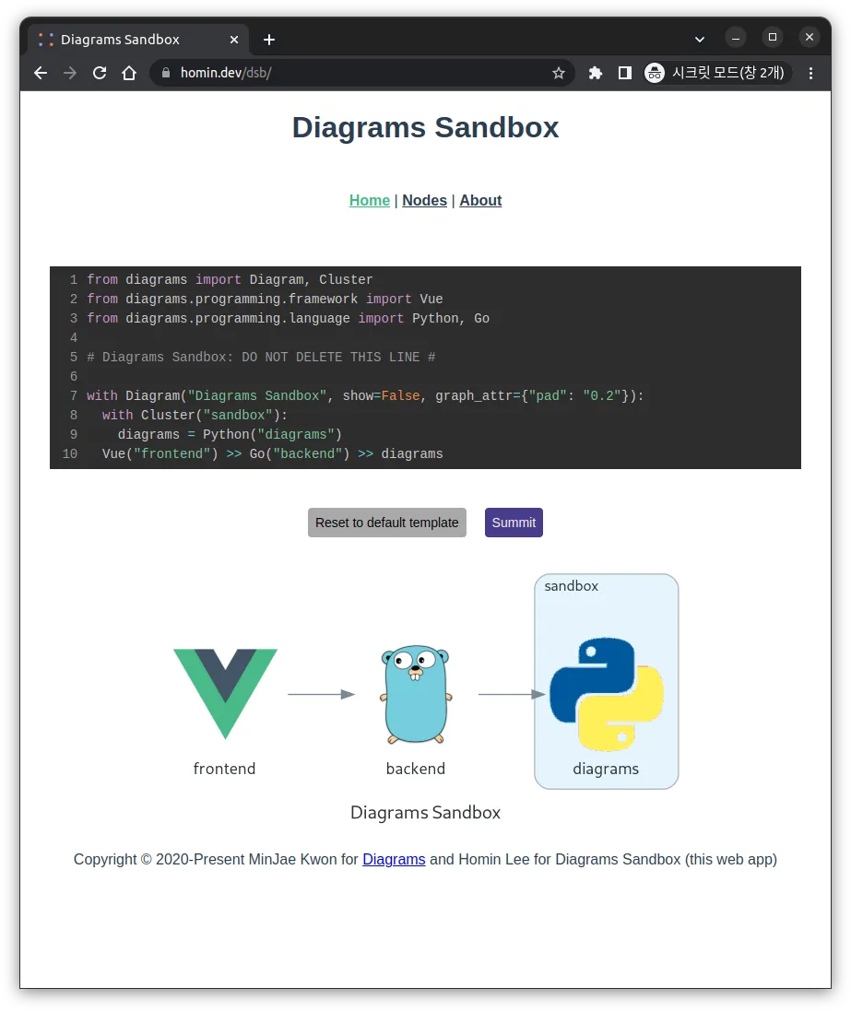The width and height of the screenshot is (851, 1011).
Task: Click code line 7 with Diagram(
Action: point(365,396)
